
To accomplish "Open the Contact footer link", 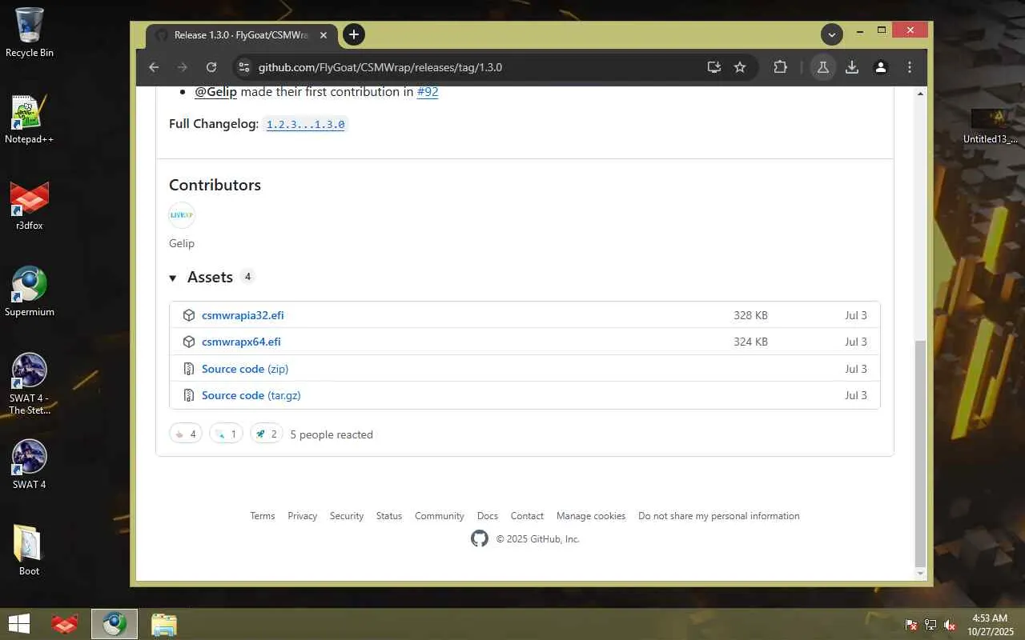I will (527, 516).
